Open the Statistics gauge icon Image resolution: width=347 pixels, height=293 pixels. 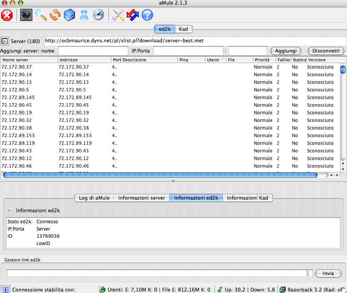[98, 15]
